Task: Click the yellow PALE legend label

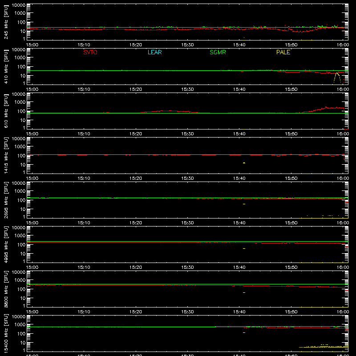Action: (x=283, y=52)
